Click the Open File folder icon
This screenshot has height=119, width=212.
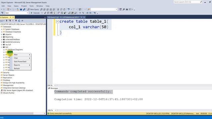point(18,10)
